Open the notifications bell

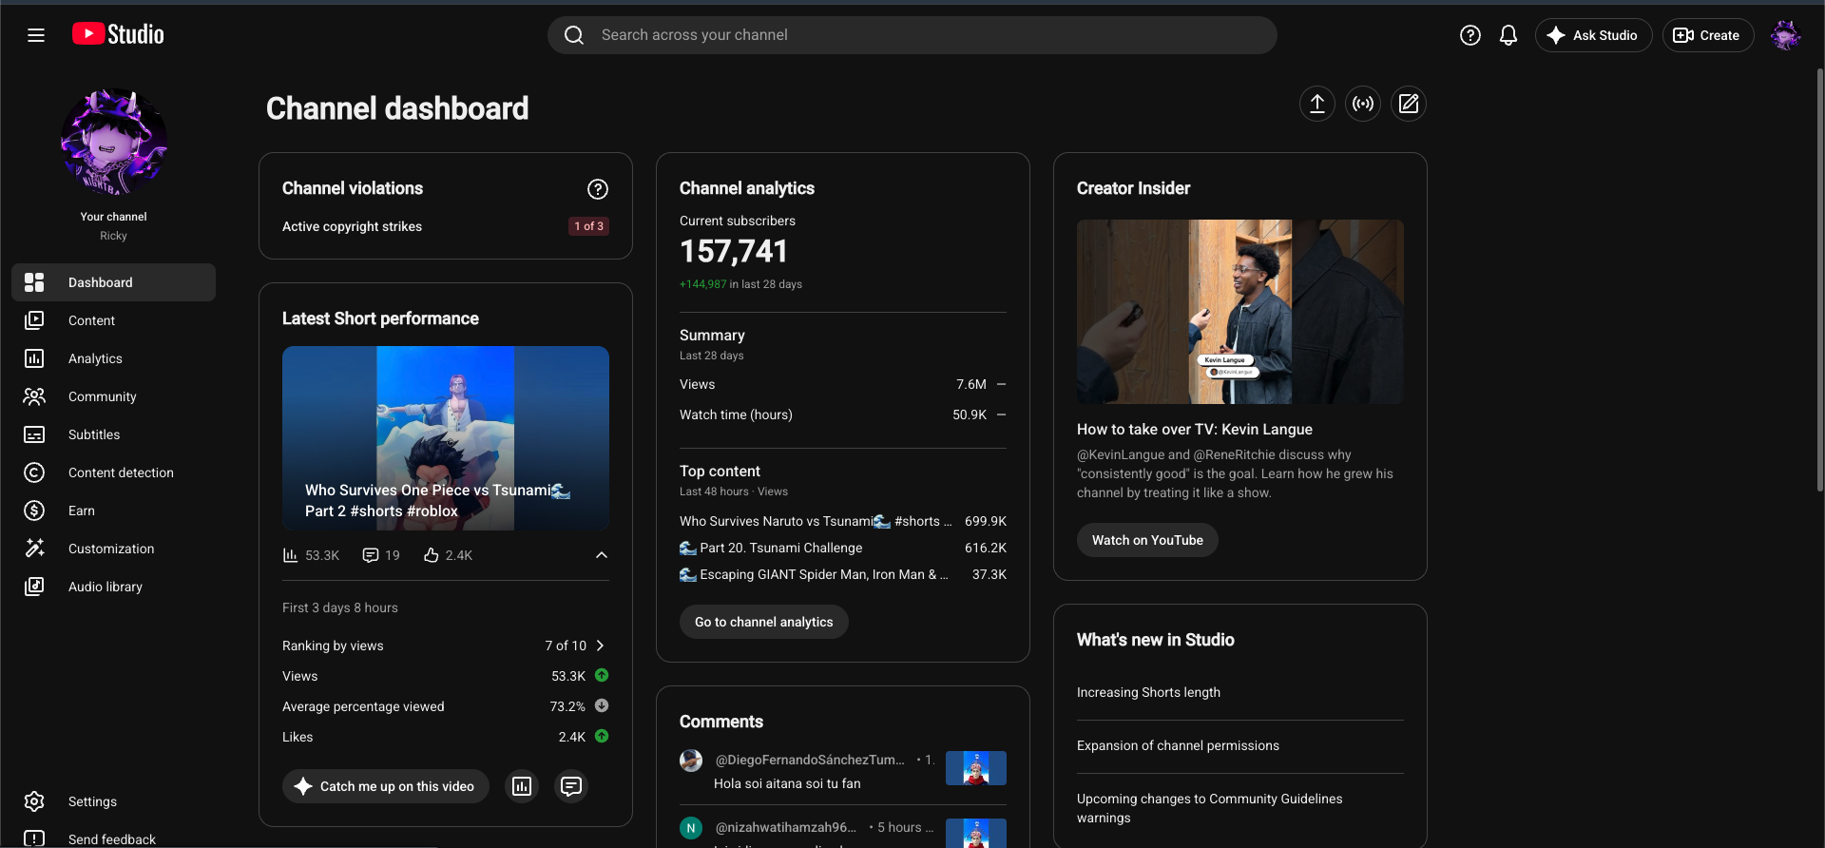tap(1508, 35)
